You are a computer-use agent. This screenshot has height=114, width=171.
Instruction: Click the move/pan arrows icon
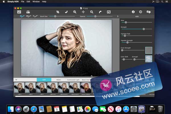pos(83,12)
